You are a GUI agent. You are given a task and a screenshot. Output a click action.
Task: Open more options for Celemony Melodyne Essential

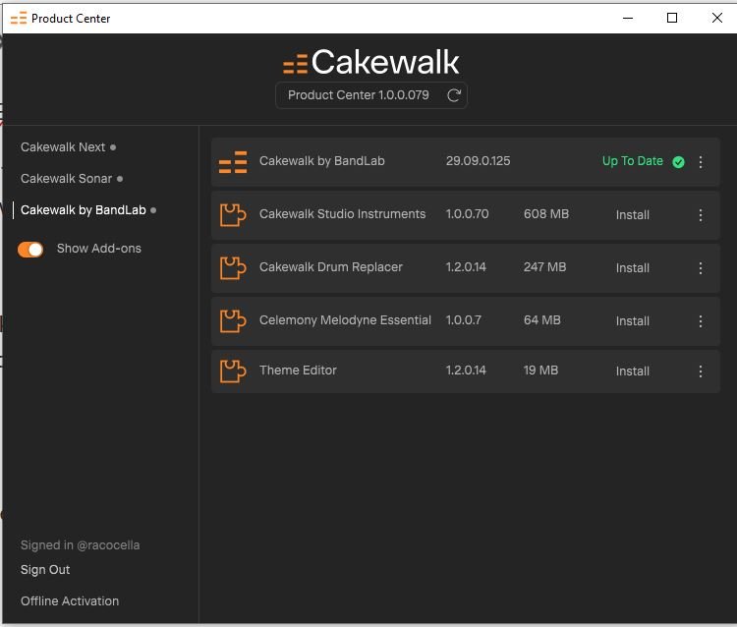[x=701, y=321]
